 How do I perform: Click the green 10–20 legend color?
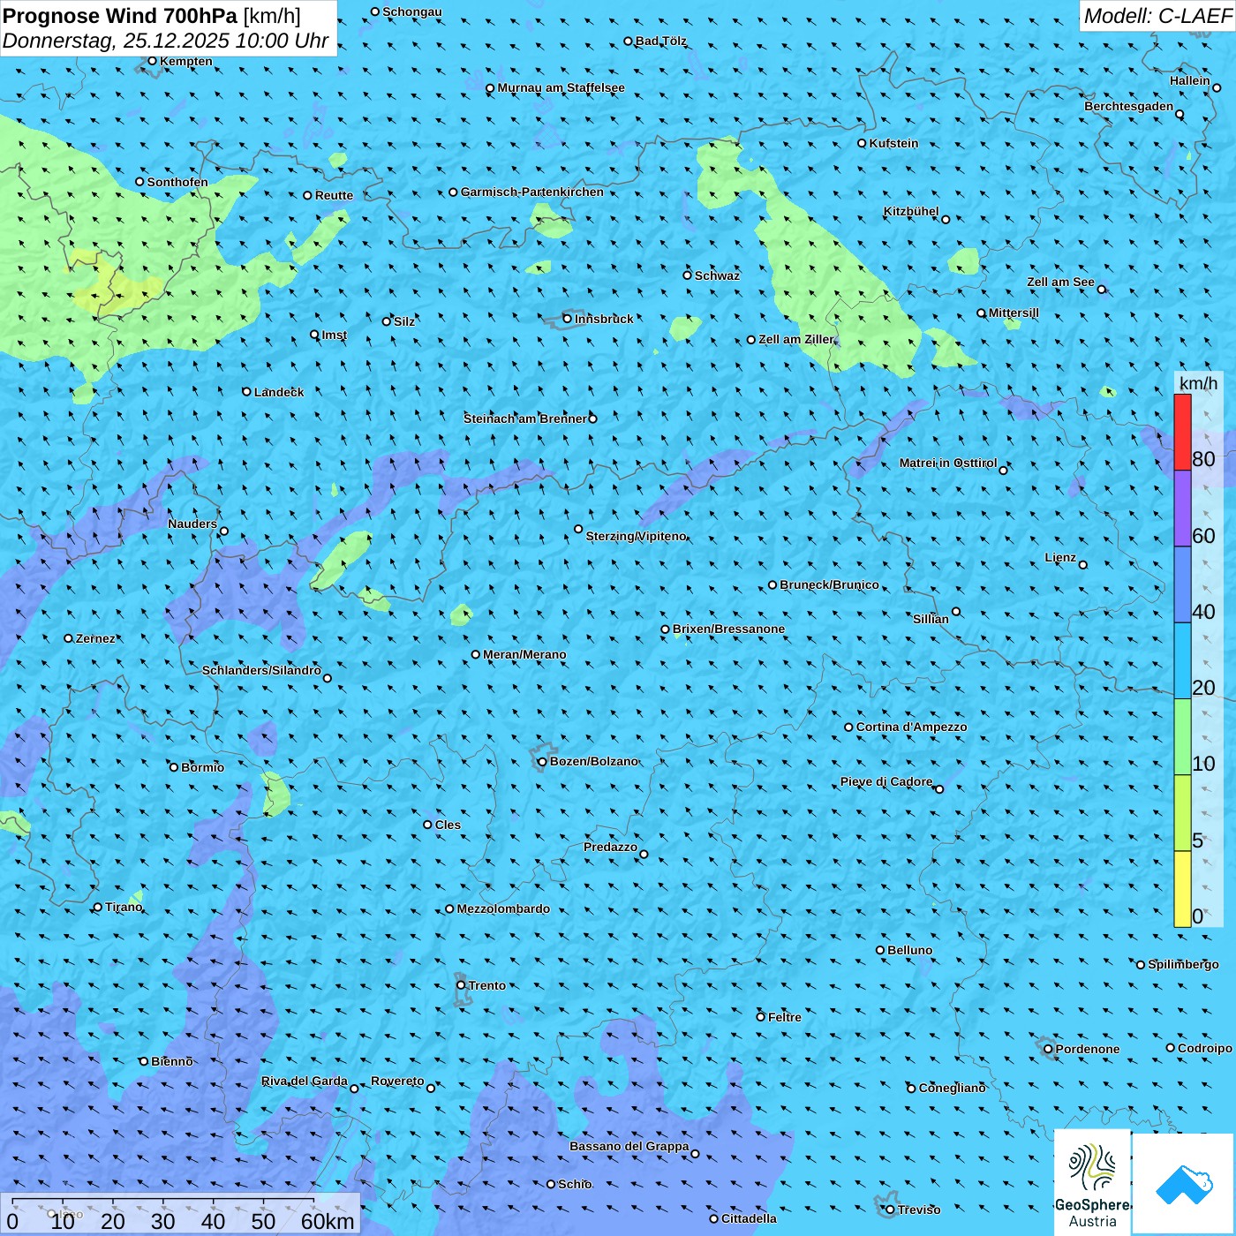pyautogui.click(x=1182, y=737)
